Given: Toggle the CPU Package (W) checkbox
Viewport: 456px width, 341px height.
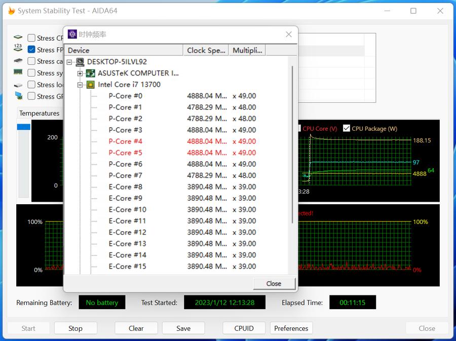Looking at the screenshot, I should click(347, 129).
